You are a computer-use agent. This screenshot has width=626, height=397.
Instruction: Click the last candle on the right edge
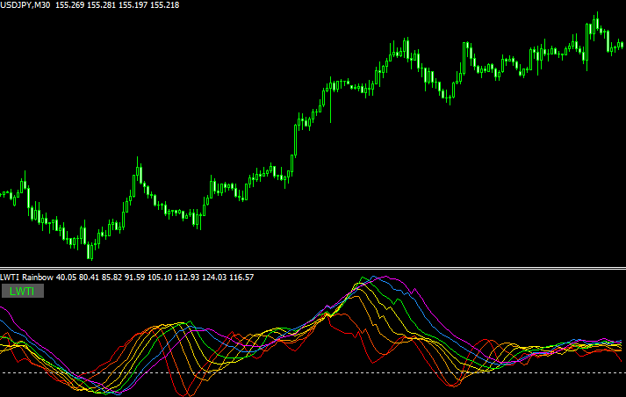[x=622, y=47]
